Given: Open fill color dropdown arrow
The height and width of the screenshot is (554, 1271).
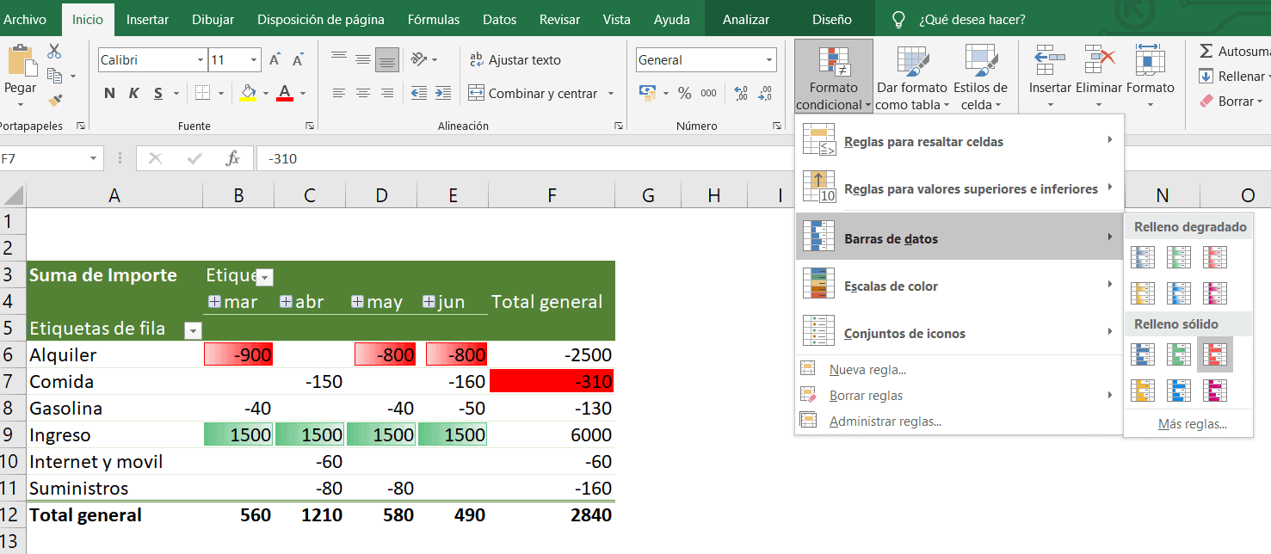Looking at the screenshot, I should pyautogui.click(x=265, y=93).
